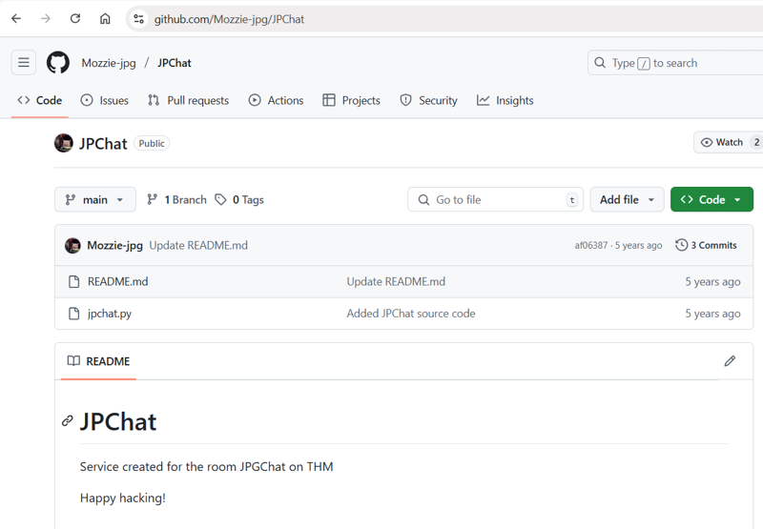
Task: Open the green Code dropdown button
Action: [x=711, y=200]
